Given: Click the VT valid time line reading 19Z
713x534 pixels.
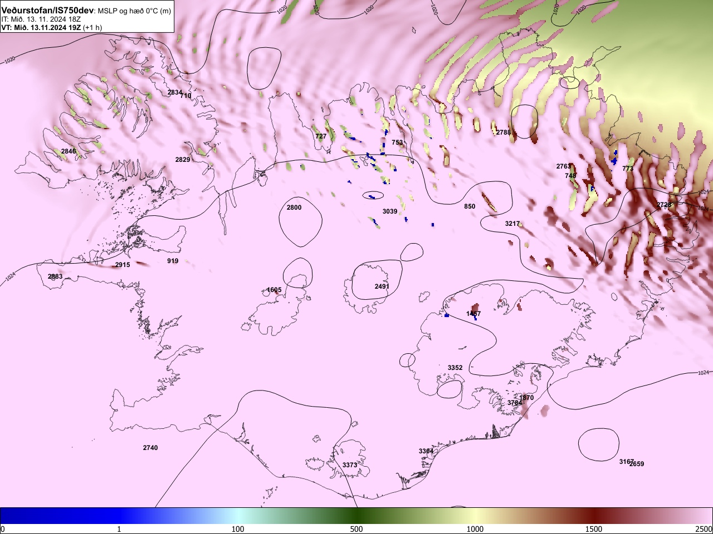Looking at the screenshot, I should (51, 27).
